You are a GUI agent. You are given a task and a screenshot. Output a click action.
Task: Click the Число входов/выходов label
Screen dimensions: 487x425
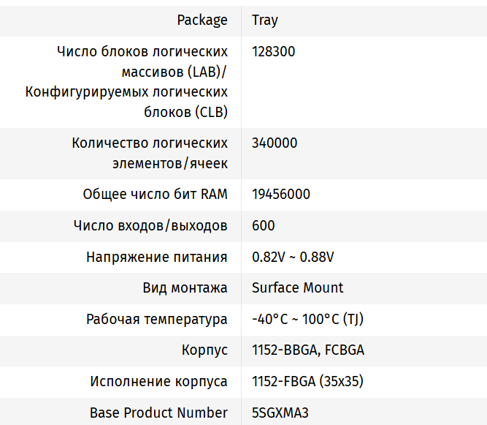click(x=150, y=226)
